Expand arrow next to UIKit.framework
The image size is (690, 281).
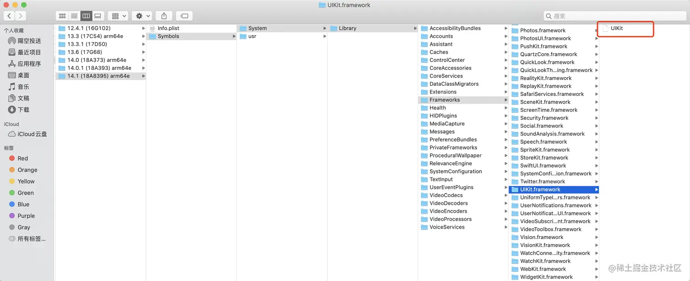coord(596,189)
